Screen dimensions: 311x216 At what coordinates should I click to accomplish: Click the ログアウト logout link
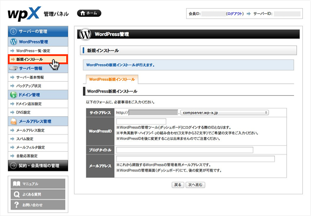click(x=235, y=14)
